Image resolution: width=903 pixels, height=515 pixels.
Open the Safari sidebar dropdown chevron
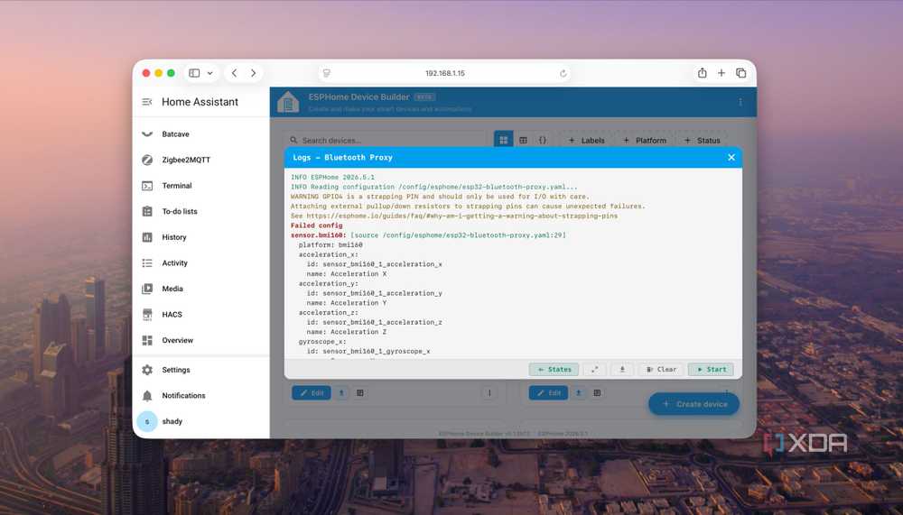pyautogui.click(x=210, y=73)
